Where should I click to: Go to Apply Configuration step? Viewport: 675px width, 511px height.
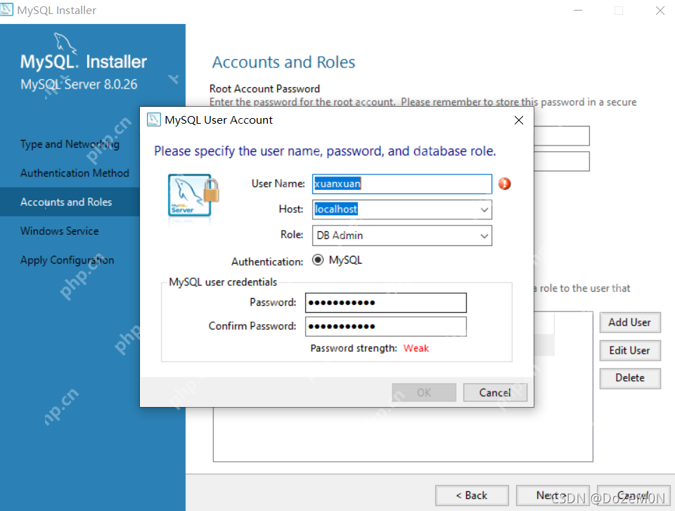pyautogui.click(x=67, y=260)
